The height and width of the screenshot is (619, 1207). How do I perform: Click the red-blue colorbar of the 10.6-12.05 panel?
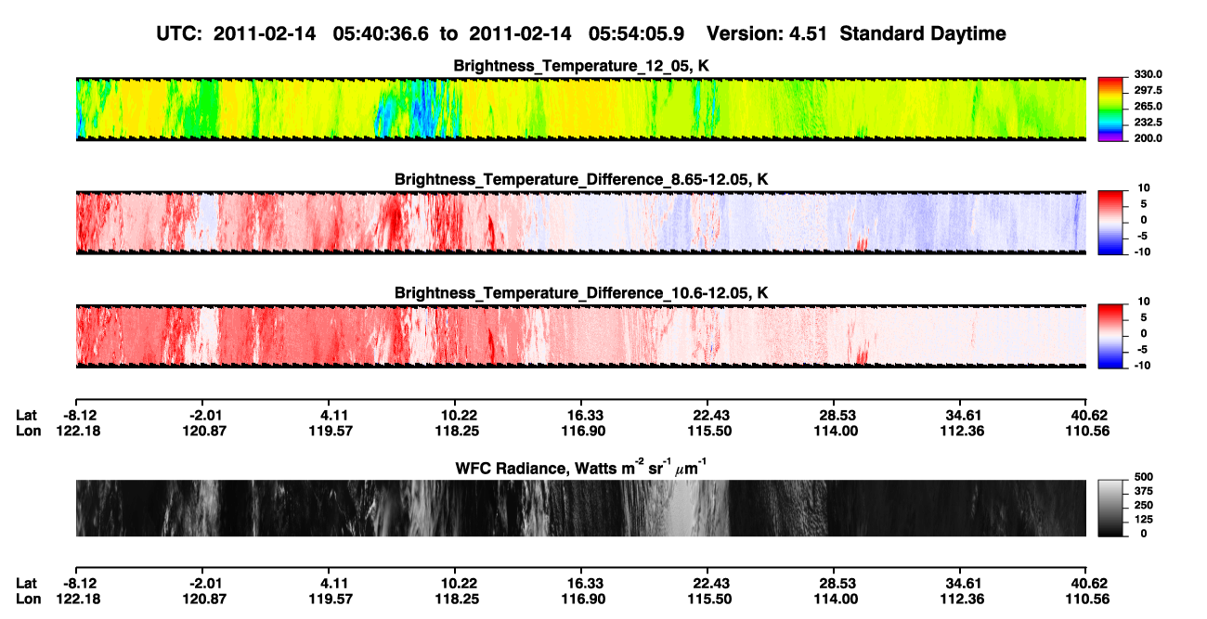[1111, 337]
